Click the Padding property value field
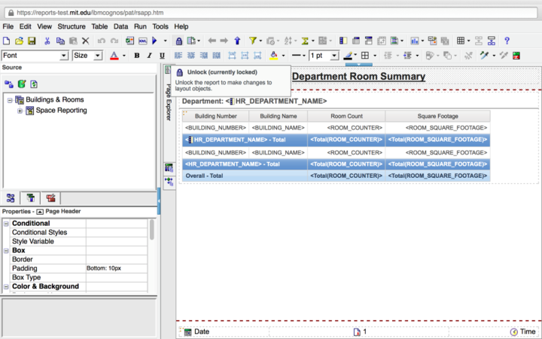The height and width of the screenshot is (339, 542). pos(117,268)
